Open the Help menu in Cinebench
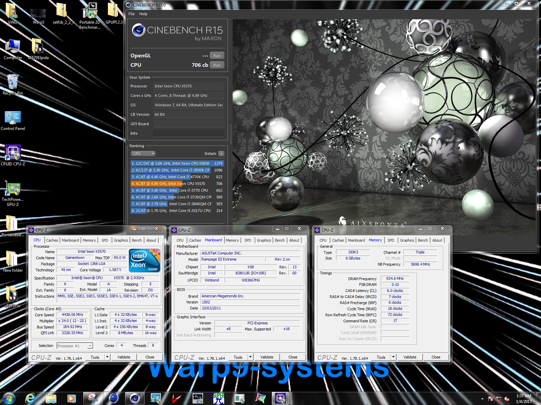 [x=143, y=14]
